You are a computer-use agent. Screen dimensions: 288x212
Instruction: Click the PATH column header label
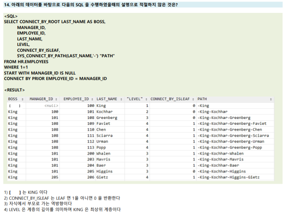202,99
